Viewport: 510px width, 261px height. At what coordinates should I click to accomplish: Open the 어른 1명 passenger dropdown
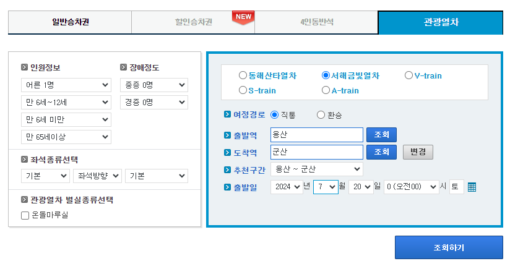coord(66,85)
